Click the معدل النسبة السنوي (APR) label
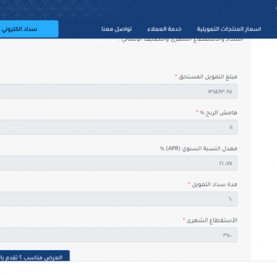 coord(199,149)
